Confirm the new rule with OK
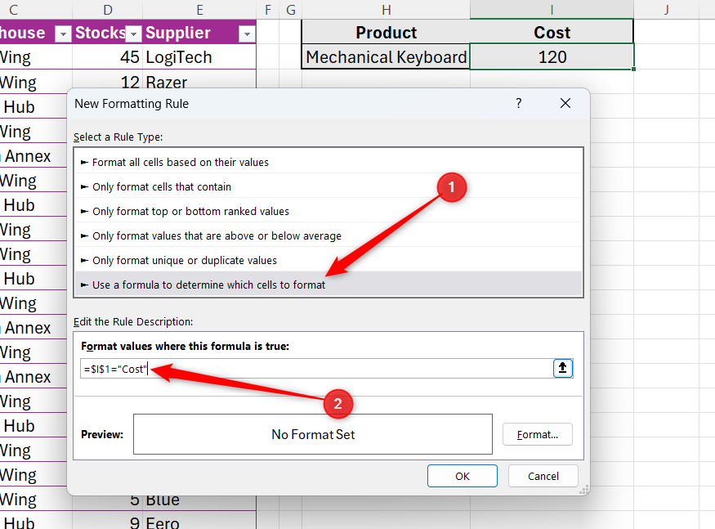Image resolution: width=715 pixels, height=529 pixels. pos(462,475)
